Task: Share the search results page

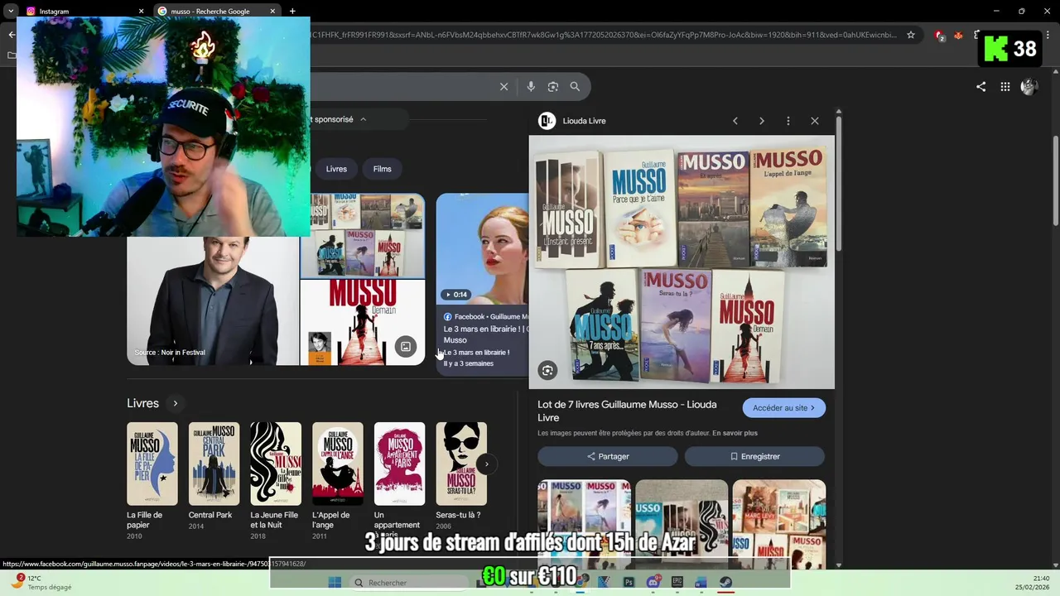Action: [x=980, y=86]
